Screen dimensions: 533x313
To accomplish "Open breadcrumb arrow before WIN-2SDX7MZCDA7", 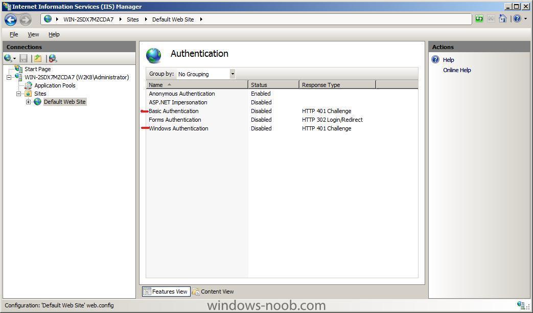I will coord(57,19).
